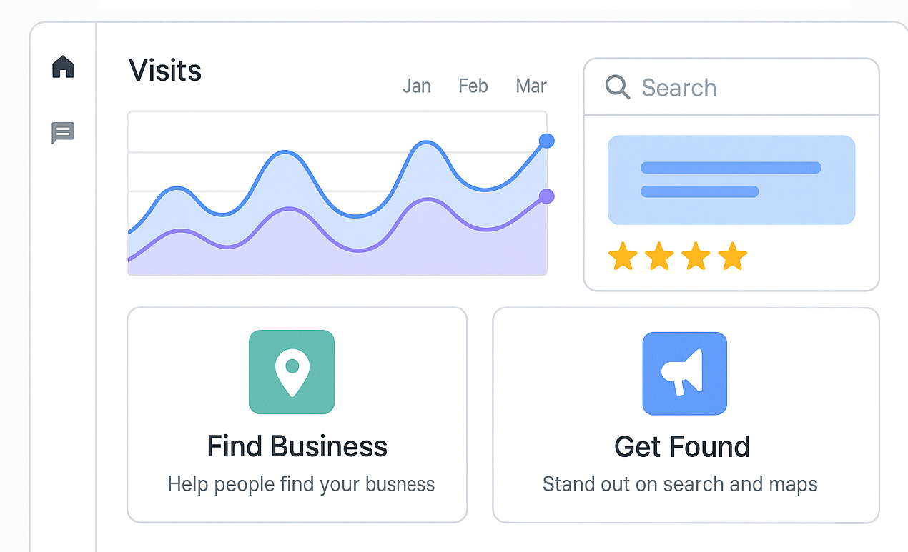Open the Get Found card
The image size is (908, 552).
686,415
